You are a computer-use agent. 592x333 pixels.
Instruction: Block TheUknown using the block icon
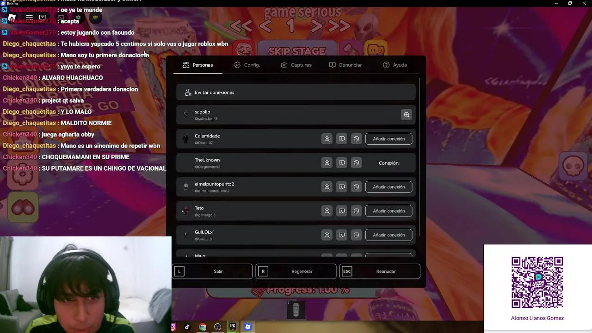(356, 163)
